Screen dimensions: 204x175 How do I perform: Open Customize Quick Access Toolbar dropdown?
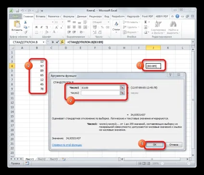[42, 11]
